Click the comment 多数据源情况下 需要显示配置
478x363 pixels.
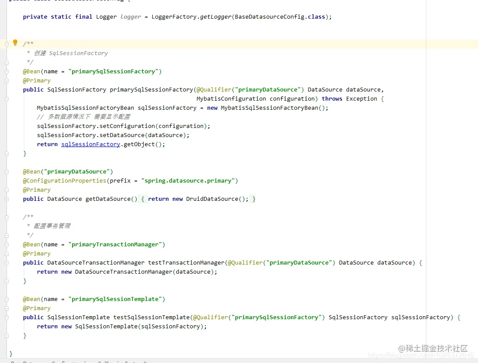[x=83, y=117]
